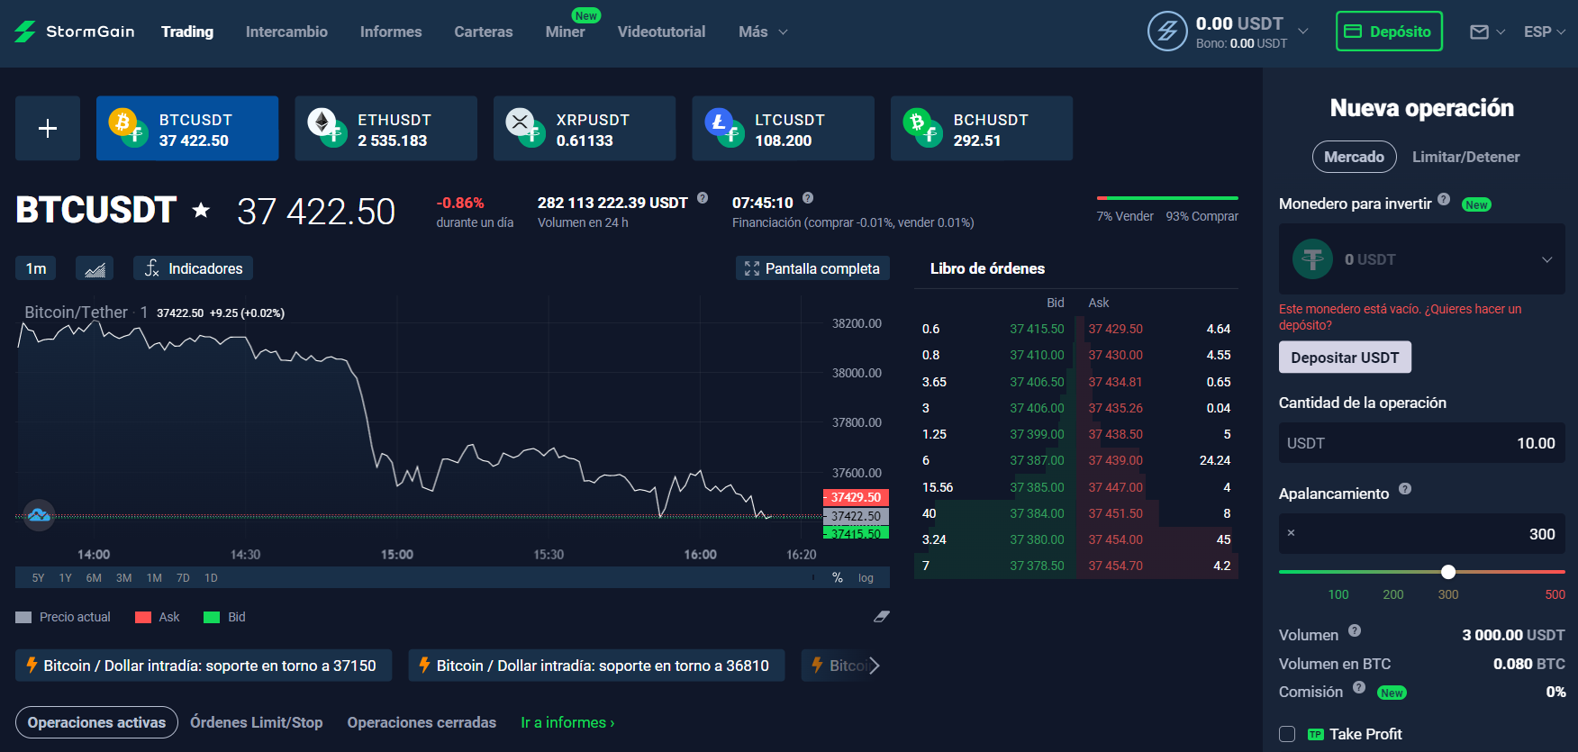The image size is (1578, 752).
Task: Toggle log scale on chart
Action: pyautogui.click(x=866, y=578)
